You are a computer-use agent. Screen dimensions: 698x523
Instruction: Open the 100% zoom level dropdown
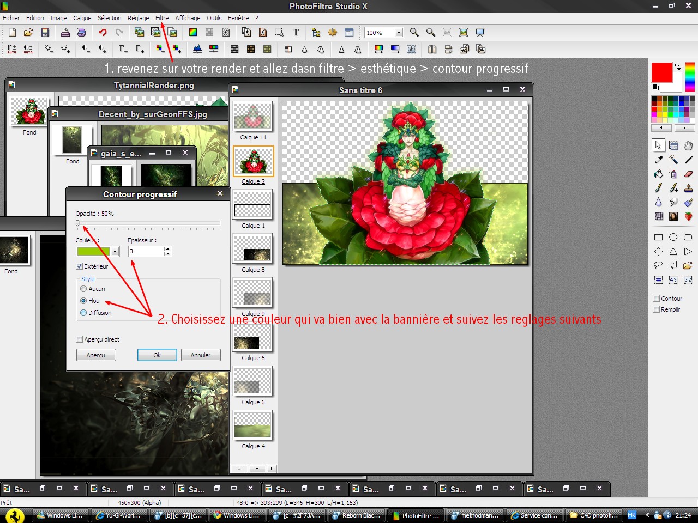coord(399,33)
